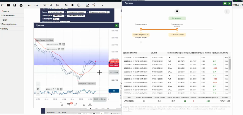Screen dimensions: 243x115
Task: Open the chart type selector icon
Action: click(62, 105)
